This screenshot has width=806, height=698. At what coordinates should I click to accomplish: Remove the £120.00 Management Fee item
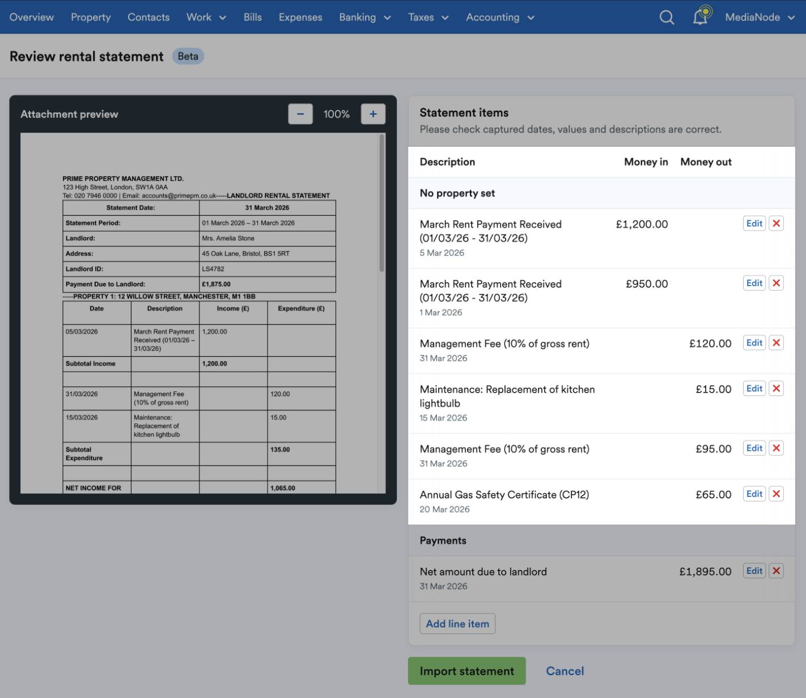(777, 342)
